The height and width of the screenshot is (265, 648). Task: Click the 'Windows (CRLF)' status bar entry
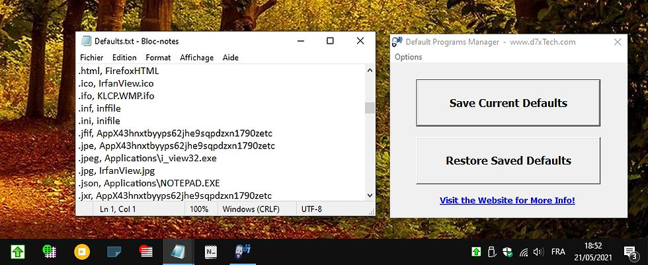click(251, 209)
